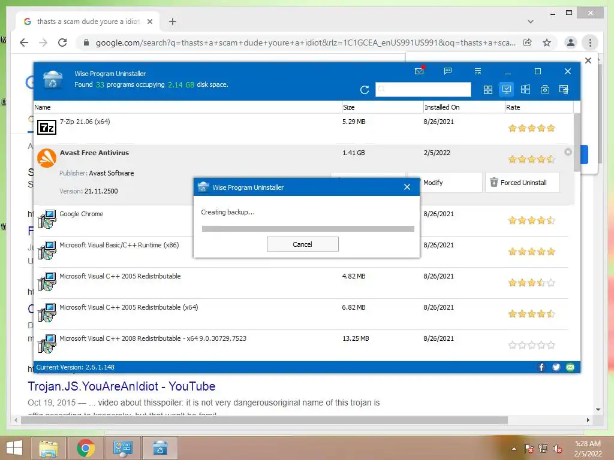Open the Wise Uninstaller menu list icon
The image size is (614, 460).
click(x=478, y=71)
